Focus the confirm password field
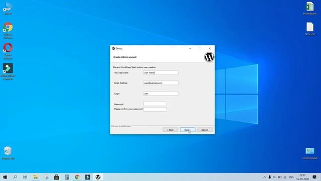Screen dimensions: 321x181 point(155,109)
